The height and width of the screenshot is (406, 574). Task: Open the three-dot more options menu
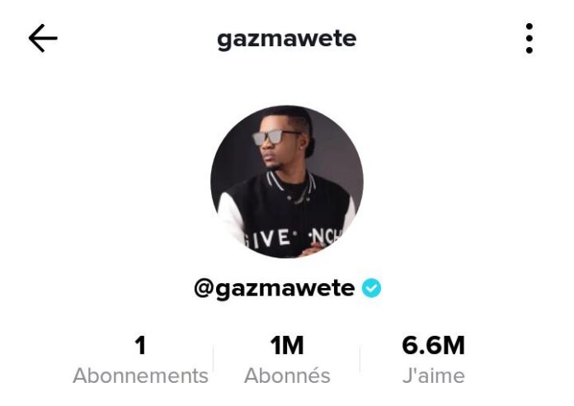pyautogui.click(x=529, y=38)
